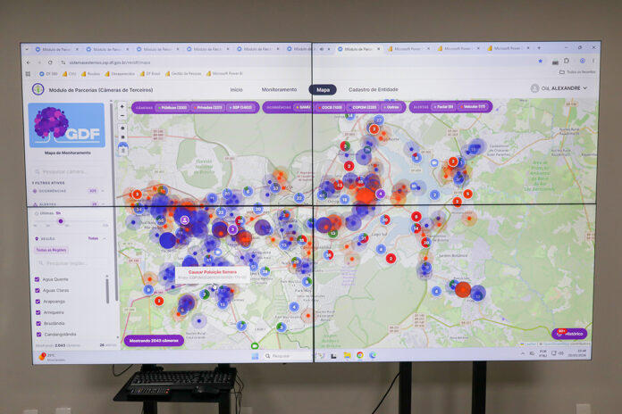This screenshot has width=622, height=414.
Task: Collapse the Região filter section
Action: (70, 238)
